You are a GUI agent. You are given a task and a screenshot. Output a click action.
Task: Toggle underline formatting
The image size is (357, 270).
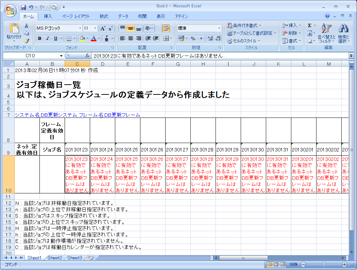(56, 38)
